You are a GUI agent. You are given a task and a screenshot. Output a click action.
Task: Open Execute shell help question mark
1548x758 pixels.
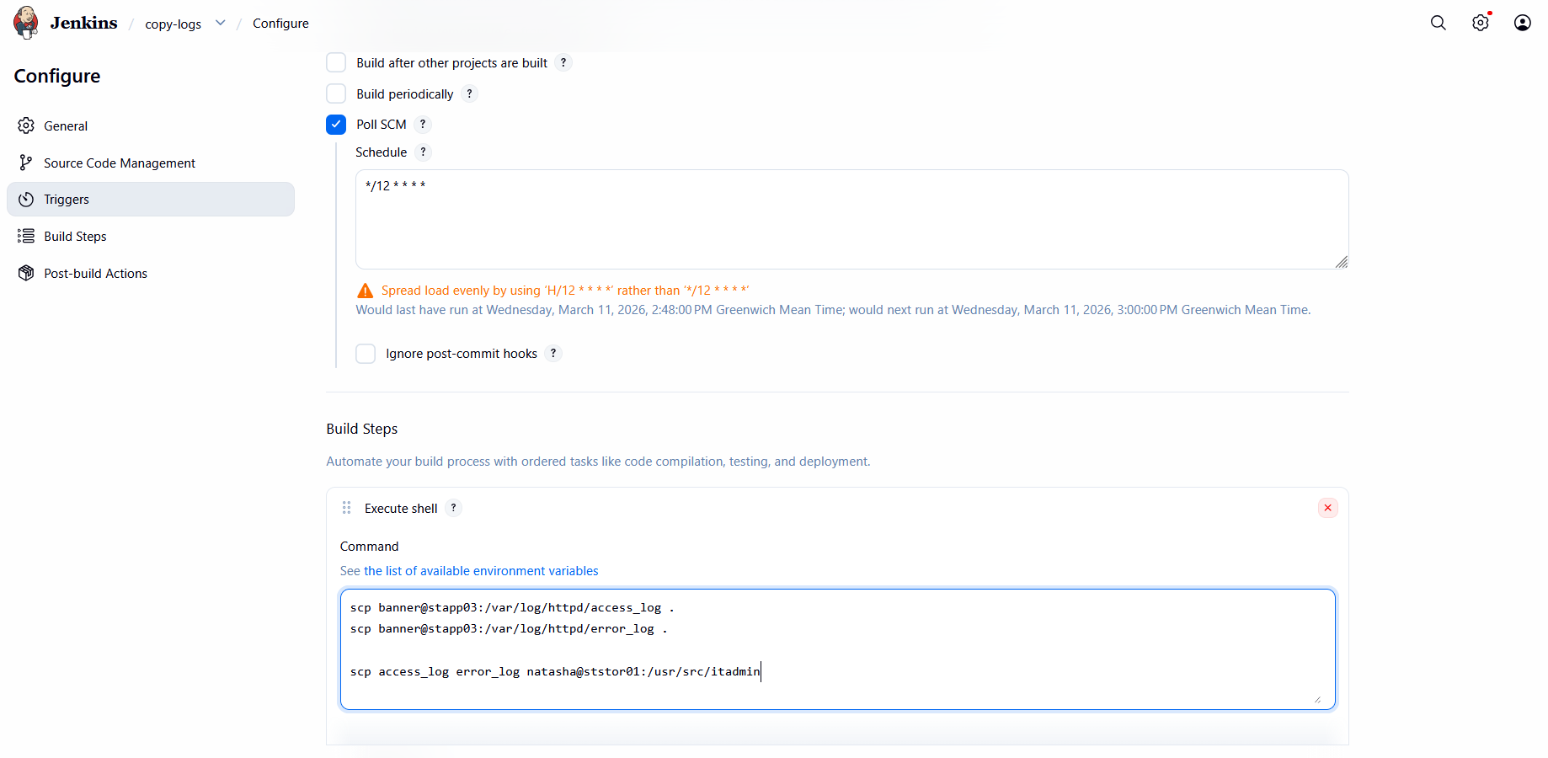click(x=453, y=508)
